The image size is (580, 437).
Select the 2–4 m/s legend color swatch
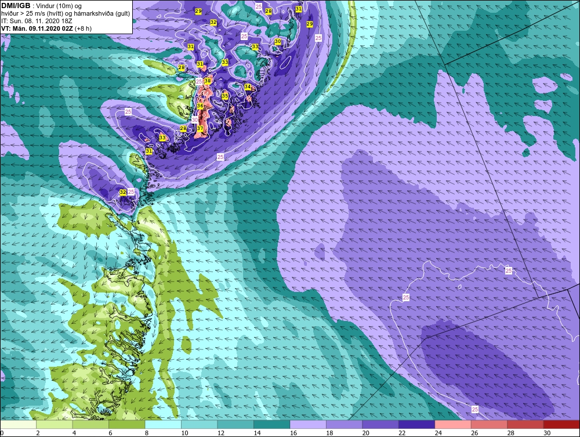[x=55, y=424]
